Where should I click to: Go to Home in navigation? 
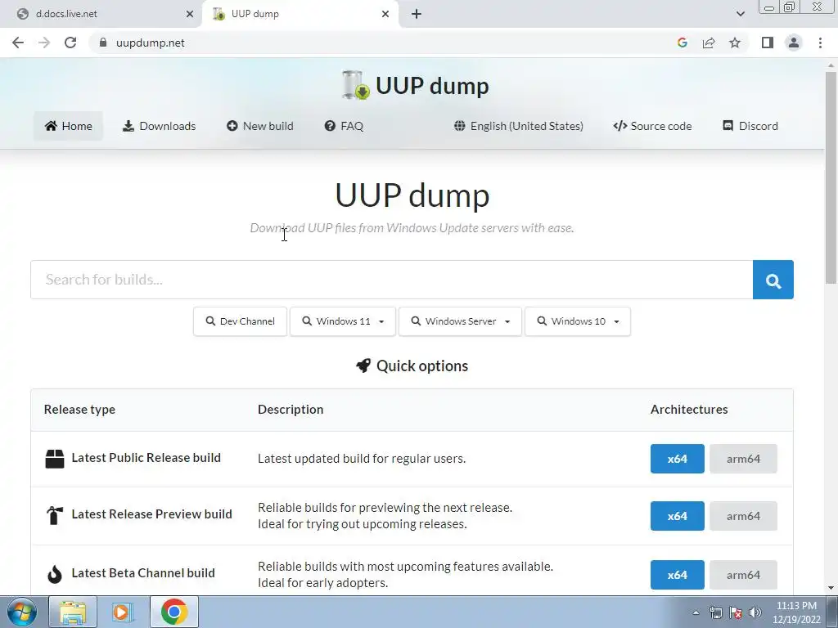[x=69, y=126]
